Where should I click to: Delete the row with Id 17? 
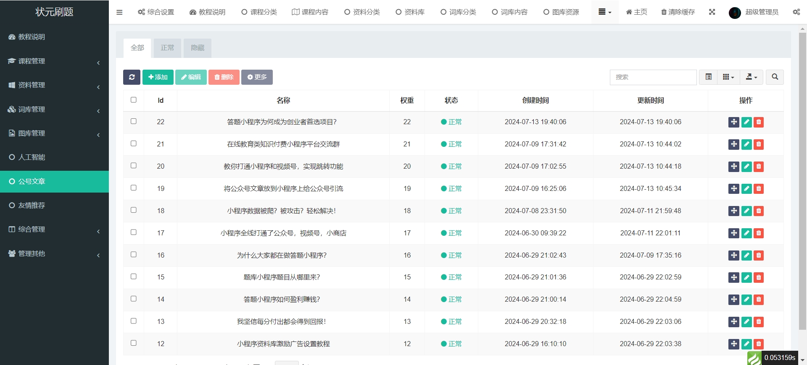[x=759, y=233]
